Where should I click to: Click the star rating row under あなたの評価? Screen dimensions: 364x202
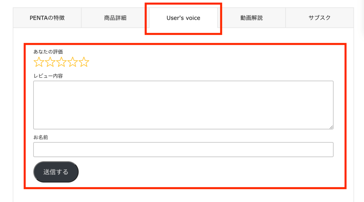[x=61, y=62]
